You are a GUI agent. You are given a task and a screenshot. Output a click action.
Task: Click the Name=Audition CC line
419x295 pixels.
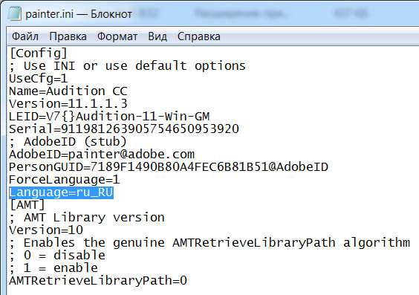[68, 91]
